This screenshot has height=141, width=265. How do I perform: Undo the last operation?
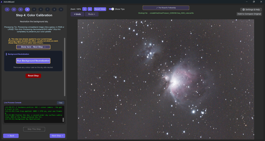tap(77, 14)
